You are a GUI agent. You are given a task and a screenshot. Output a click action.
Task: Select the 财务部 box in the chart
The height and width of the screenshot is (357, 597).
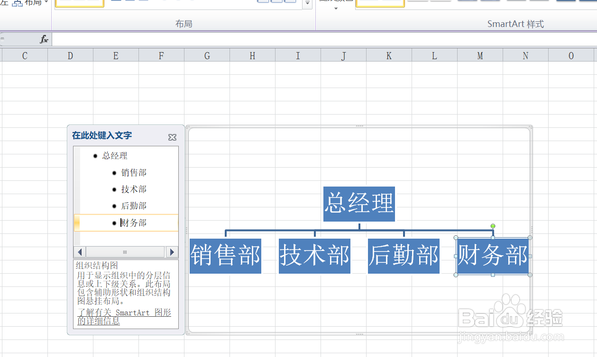tap(493, 256)
